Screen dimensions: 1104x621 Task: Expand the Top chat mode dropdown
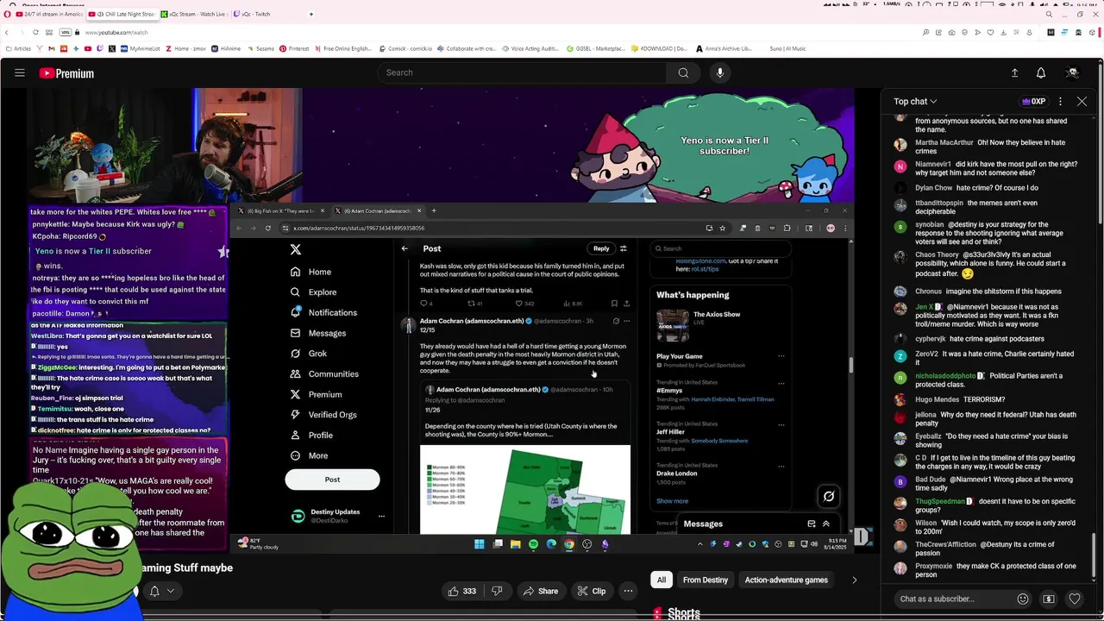click(x=915, y=101)
